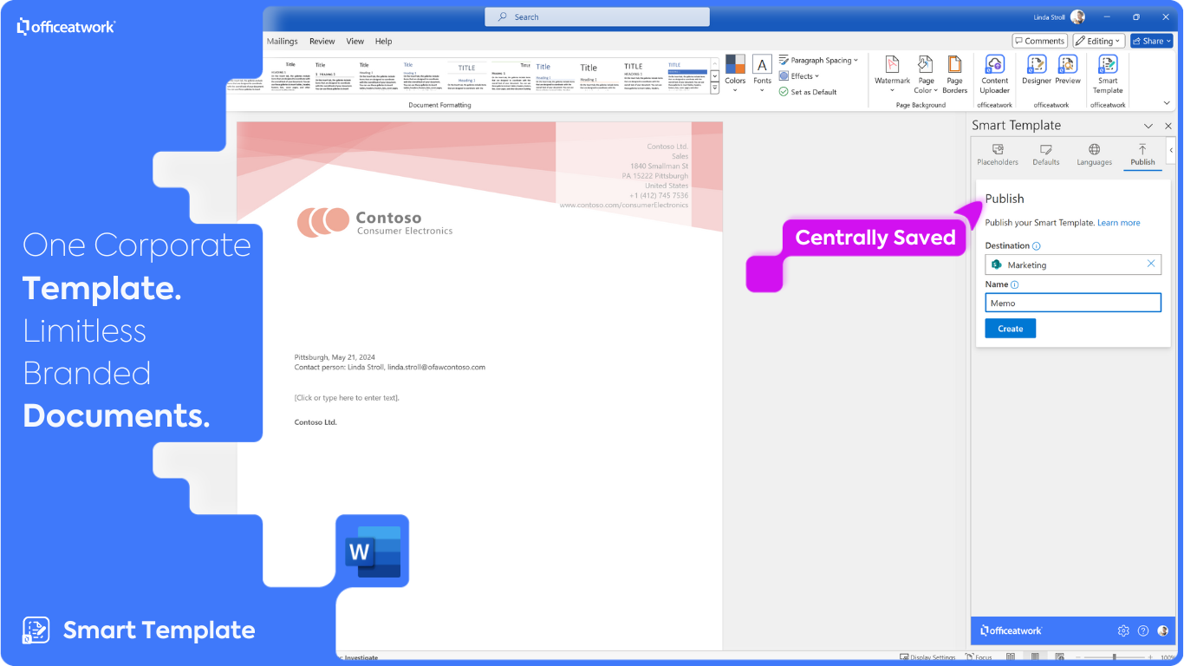Open officeatwork pane help icon
1184x666 pixels.
point(1143,630)
